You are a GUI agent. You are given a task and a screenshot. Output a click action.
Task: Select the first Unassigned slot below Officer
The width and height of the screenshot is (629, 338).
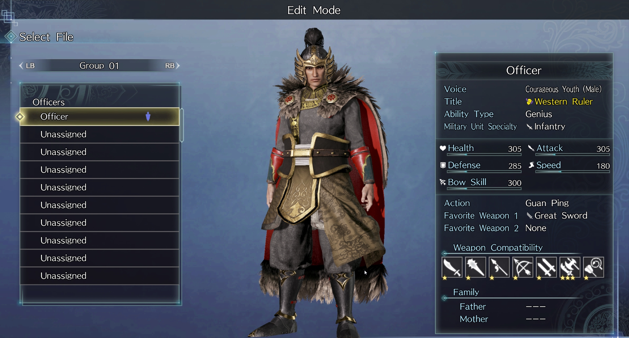pyautogui.click(x=100, y=134)
